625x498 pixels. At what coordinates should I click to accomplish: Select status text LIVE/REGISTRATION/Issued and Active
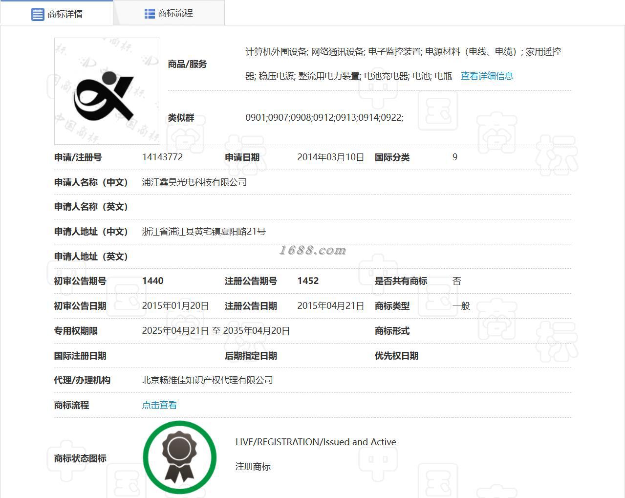(x=316, y=442)
